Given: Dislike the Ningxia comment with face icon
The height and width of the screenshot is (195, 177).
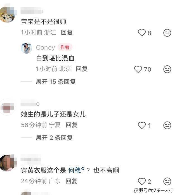Looking at the screenshot, I should pyautogui.click(x=167, y=125).
